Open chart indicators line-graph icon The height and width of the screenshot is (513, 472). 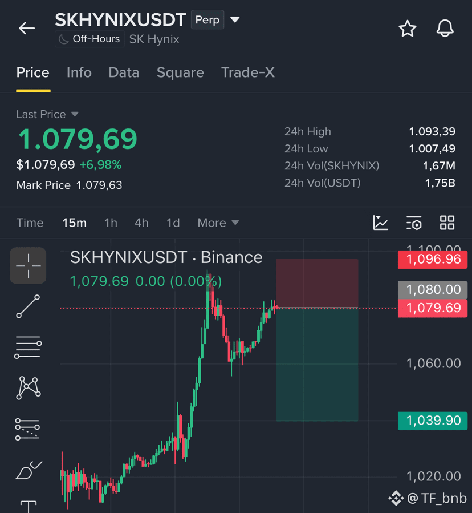[x=380, y=223]
